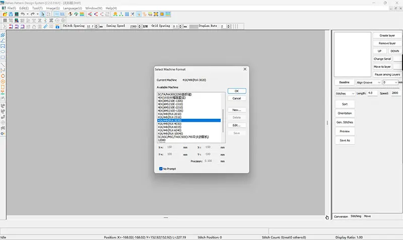Select the blue ellipse tool
403x240 pixels.
click(3, 52)
